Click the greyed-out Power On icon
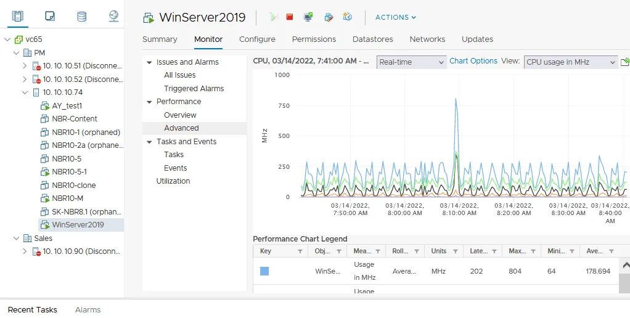The height and width of the screenshot is (318, 630). (x=273, y=17)
